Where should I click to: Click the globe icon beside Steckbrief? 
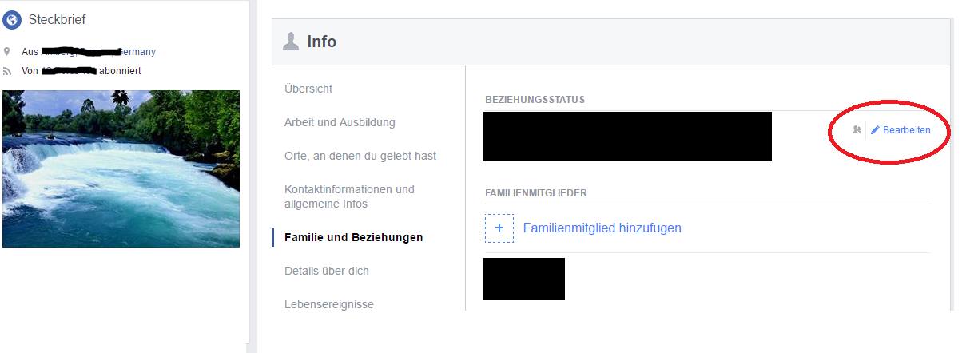[12, 19]
